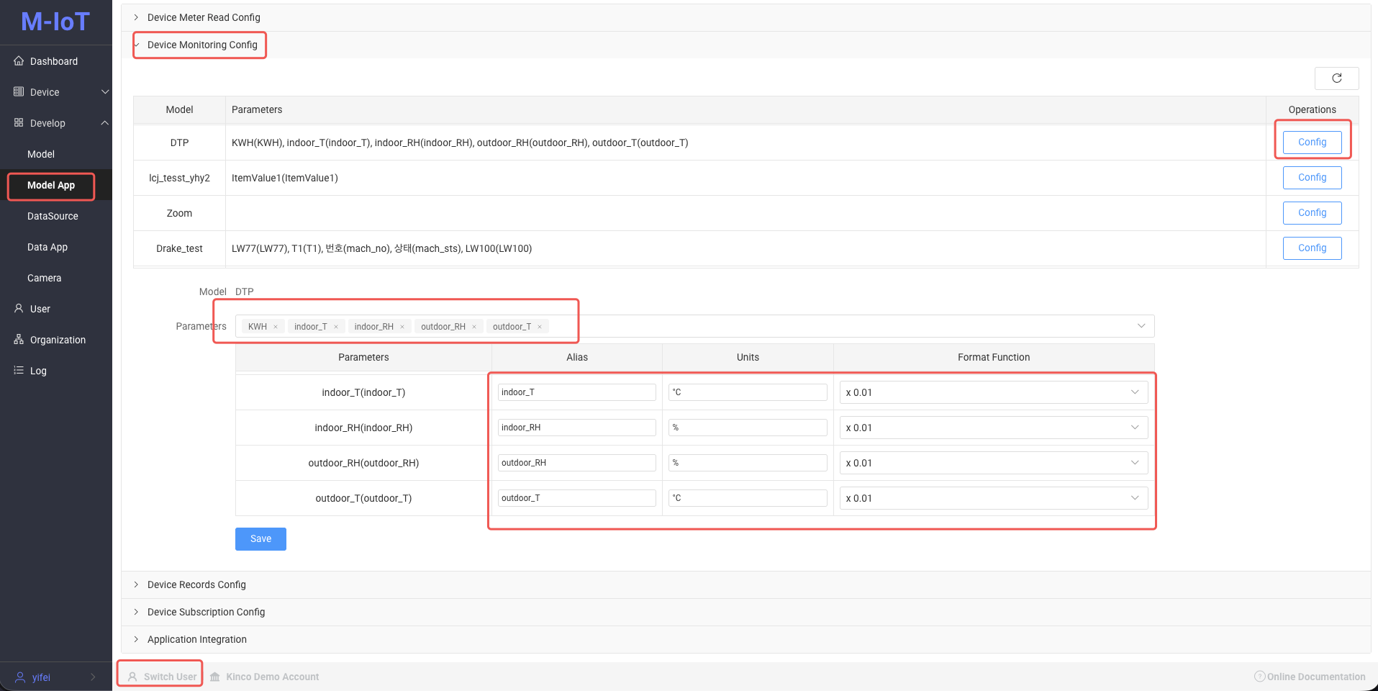Open the Online Documentation help link
Image resolution: width=1378 pixels, height=691 pixels.
[x=1310, y=677]
